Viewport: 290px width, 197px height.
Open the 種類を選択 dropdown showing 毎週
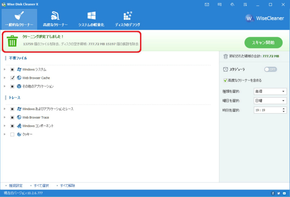(x=270, y=92)
